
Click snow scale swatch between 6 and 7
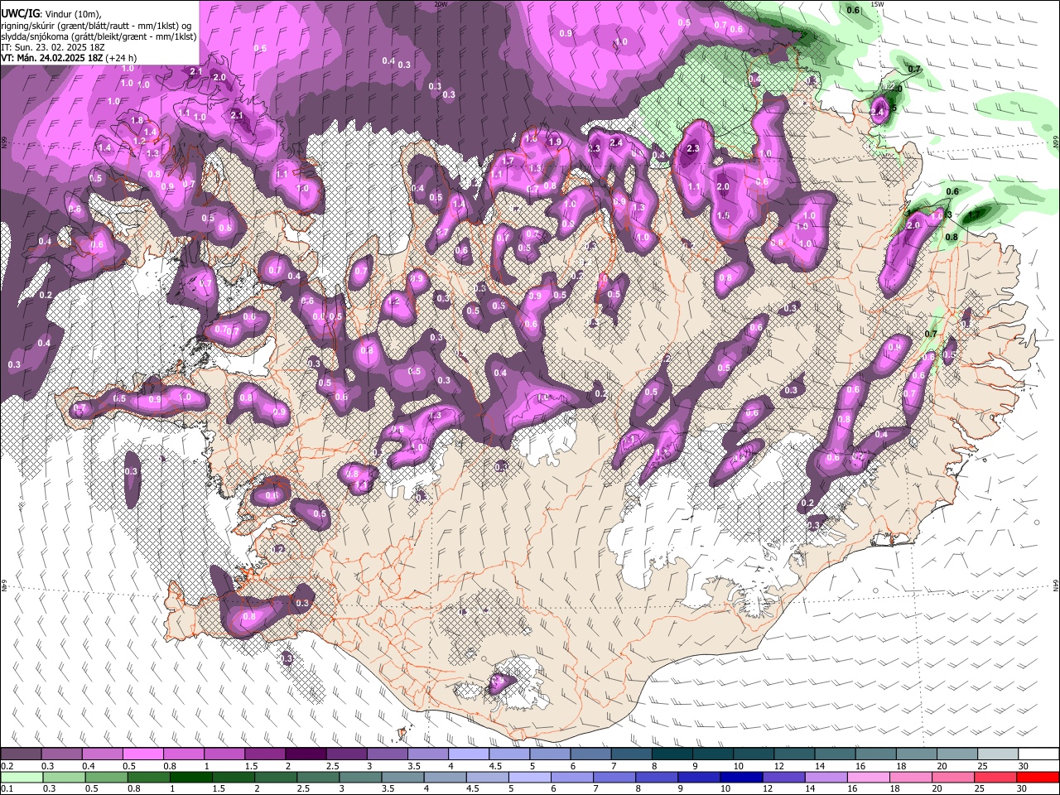point(590,754)
